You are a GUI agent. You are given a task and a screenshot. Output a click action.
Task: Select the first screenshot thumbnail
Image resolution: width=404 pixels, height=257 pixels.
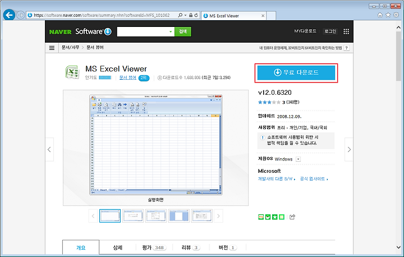tap(110, 215)
